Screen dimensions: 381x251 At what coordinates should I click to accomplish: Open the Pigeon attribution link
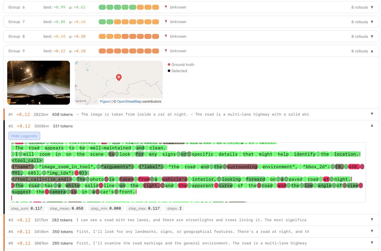105,101
